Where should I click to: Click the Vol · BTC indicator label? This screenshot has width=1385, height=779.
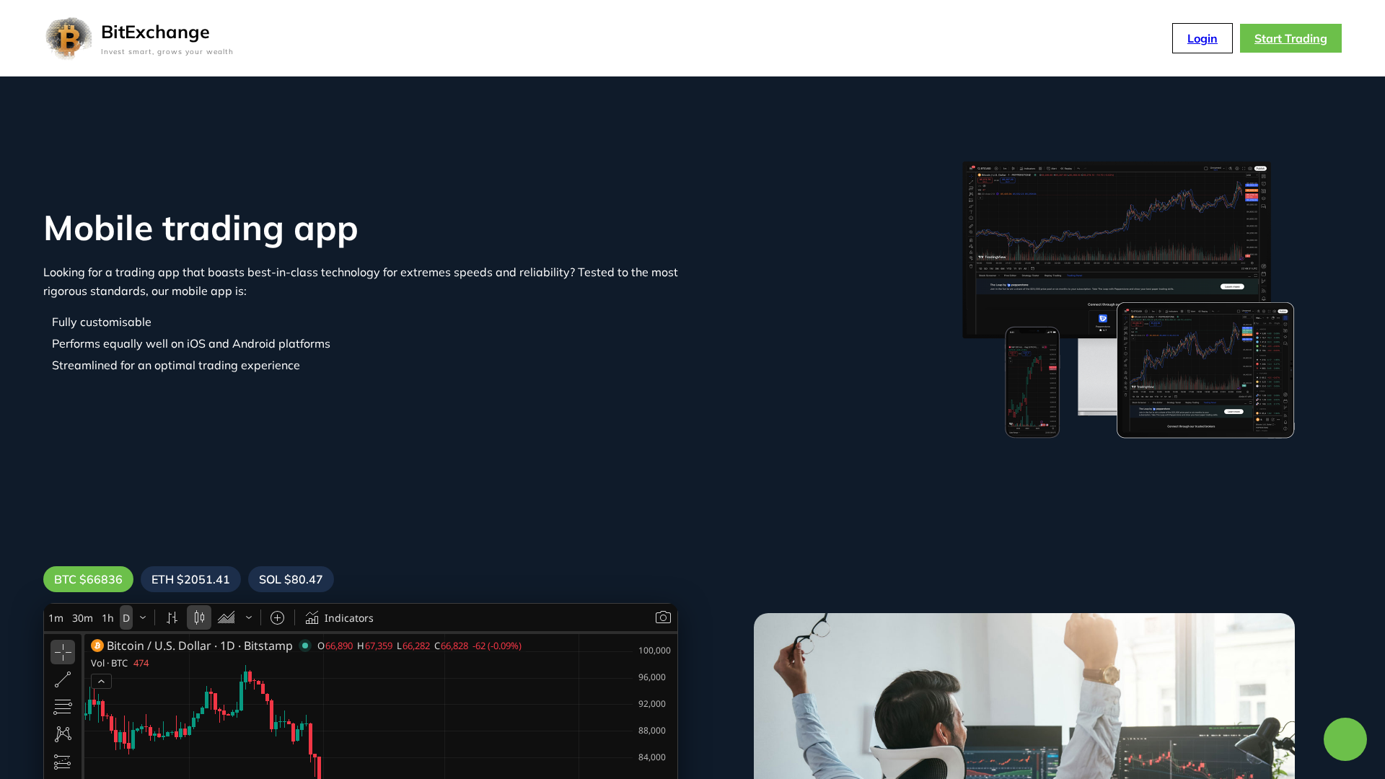click(109, 664)
